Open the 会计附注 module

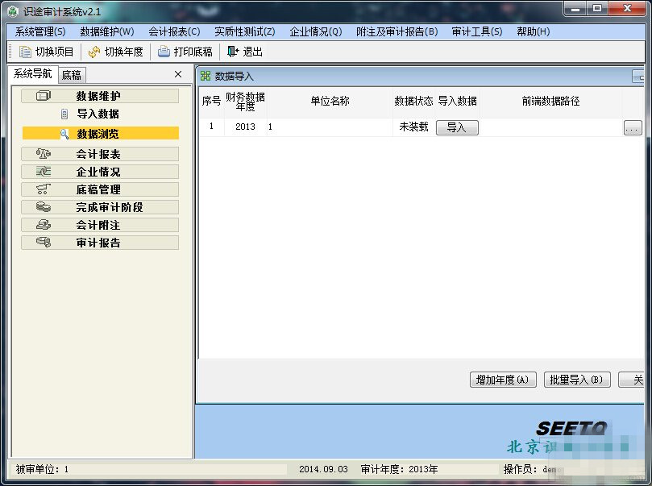click(x=98, y=226)
